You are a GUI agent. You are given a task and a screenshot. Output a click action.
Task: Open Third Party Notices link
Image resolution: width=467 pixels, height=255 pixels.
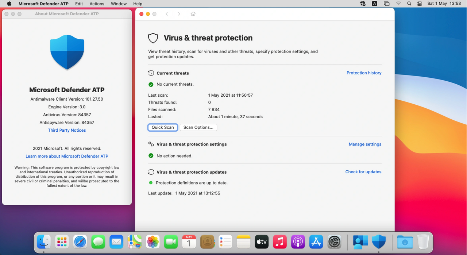tap(67, 130)
